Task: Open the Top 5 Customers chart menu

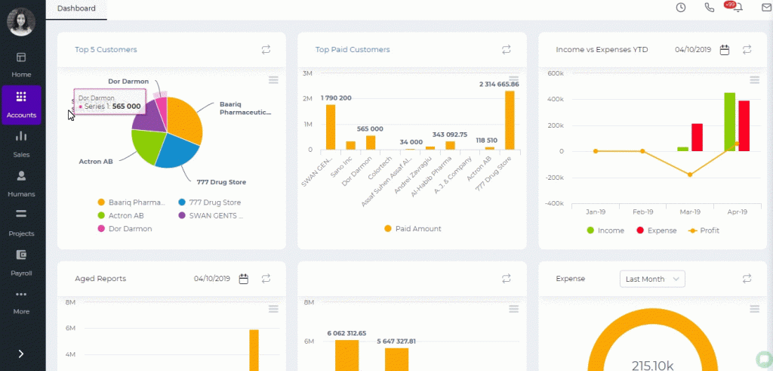Action: tap(273, 80)
